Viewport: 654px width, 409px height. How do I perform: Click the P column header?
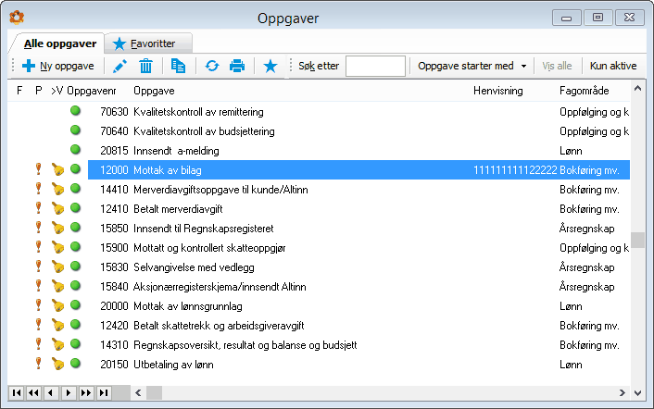pos(39,91)
